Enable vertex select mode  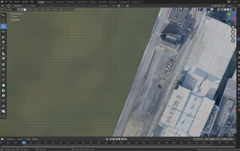[19, 10]
